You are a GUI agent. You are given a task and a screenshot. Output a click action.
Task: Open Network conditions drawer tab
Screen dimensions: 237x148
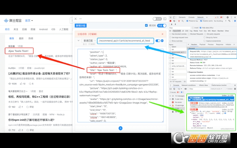click(x=189, y=85)
